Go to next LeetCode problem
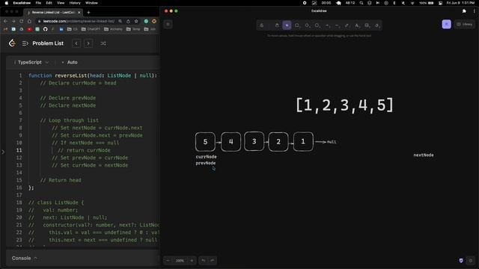479x269 pixels. pyautogui.click(x=88, y=43)
